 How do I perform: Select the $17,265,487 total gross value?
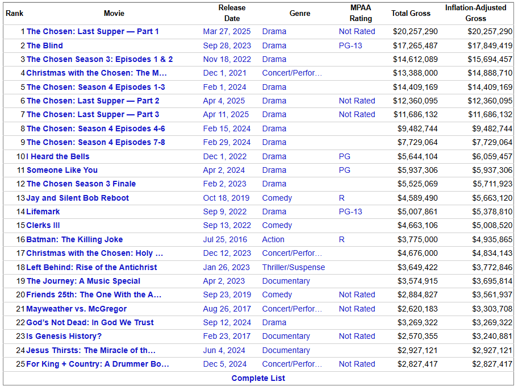(x=415, y=45)
